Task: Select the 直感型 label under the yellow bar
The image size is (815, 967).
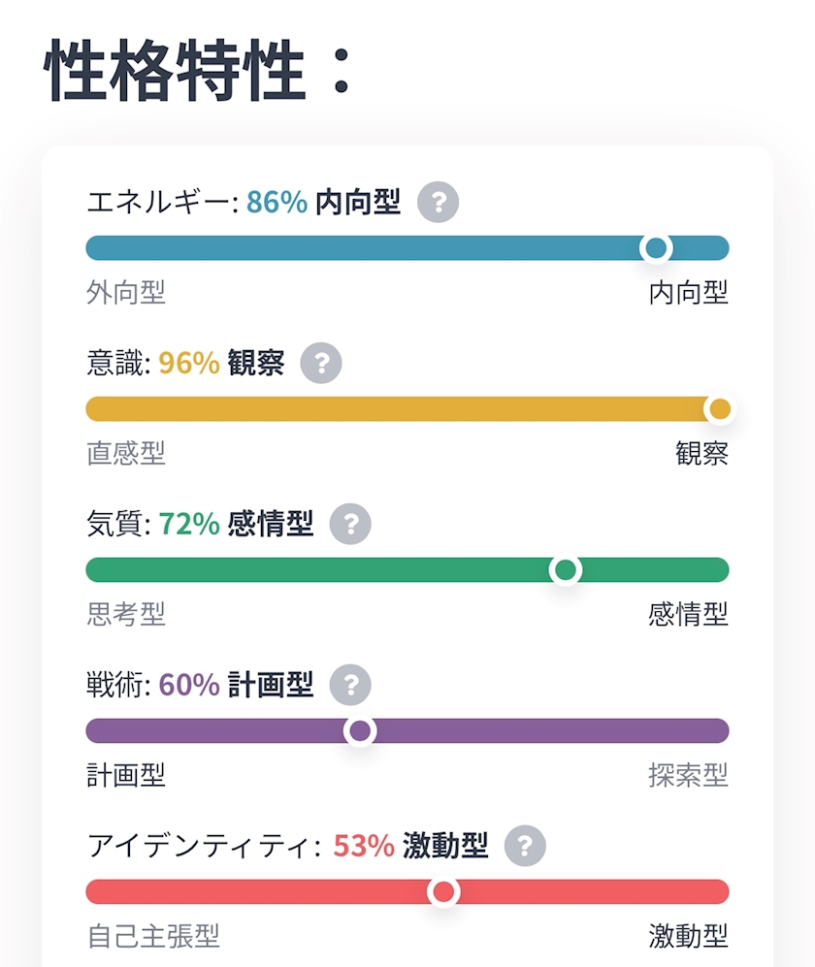Action: coord(126,453)
